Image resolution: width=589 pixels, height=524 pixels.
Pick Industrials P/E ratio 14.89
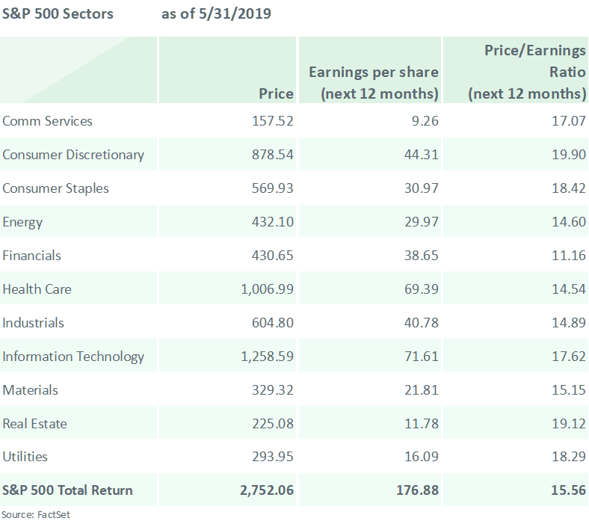[x=569, y=323]
